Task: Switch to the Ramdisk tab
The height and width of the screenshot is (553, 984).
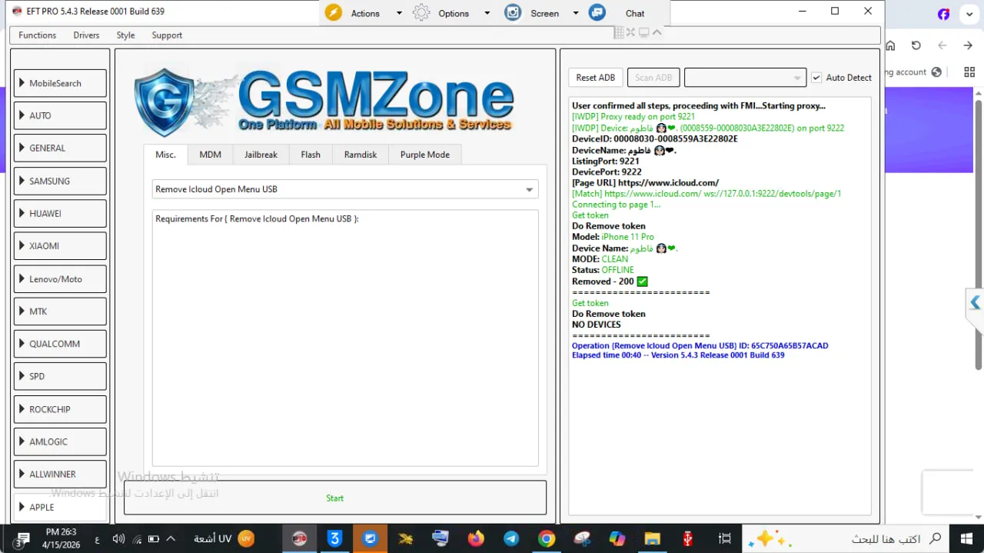Action: [361, 155]
